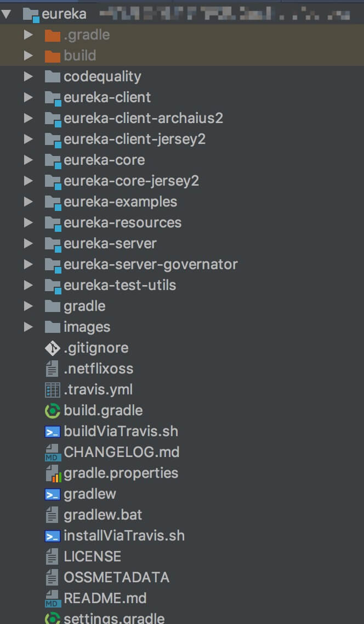This screenshot has width=364, height=624.
Task: Click the green Gradle icon of build.gradle
Action: tap(53, 411)
